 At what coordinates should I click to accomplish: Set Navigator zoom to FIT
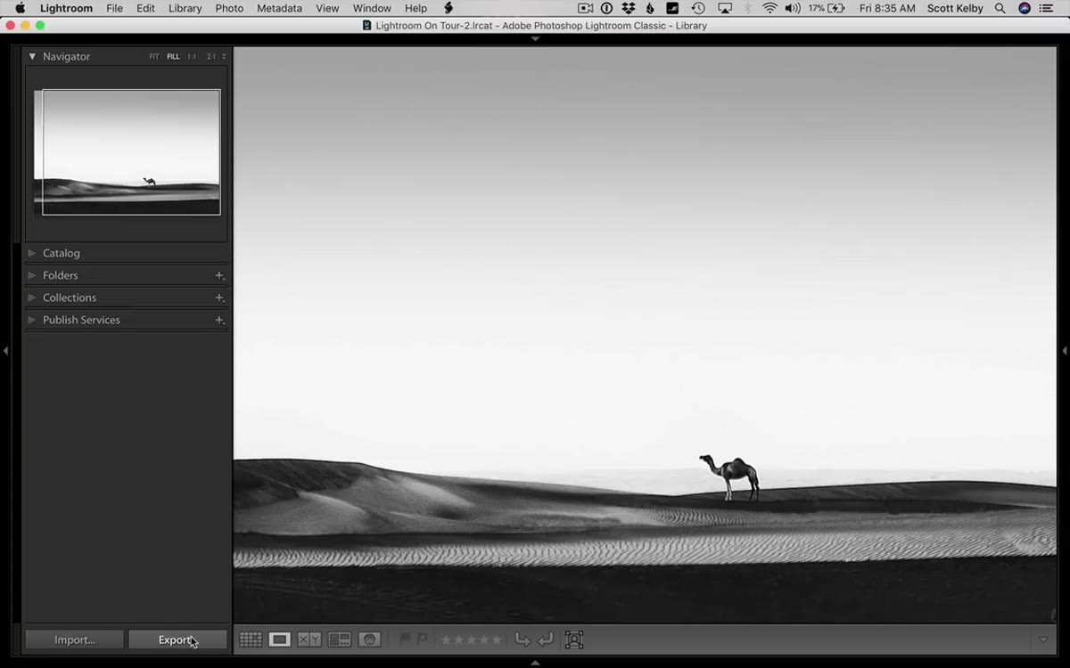point(154,57)
